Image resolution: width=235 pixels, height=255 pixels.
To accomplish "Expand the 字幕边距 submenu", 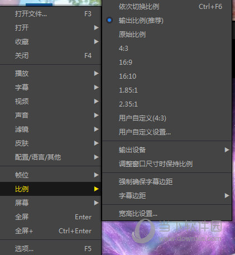I will (x=167, y=195).
